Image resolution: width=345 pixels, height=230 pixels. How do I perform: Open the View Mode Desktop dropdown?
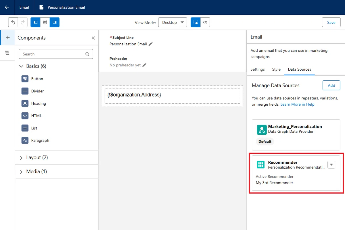(x=172, y=22)
